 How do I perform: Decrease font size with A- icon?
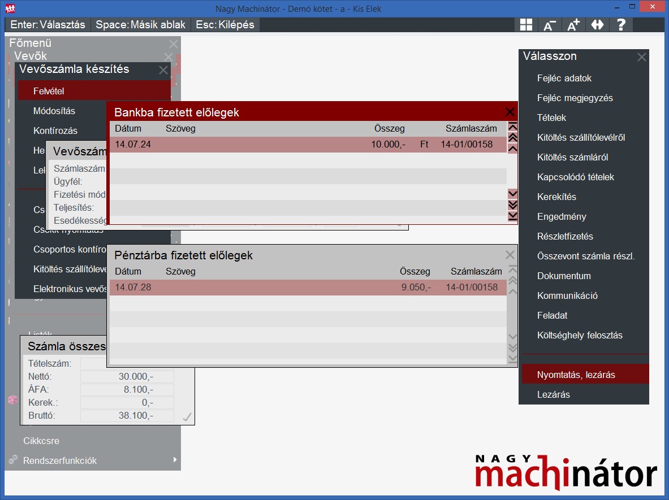pyautogui.click(x=549, y=25)
